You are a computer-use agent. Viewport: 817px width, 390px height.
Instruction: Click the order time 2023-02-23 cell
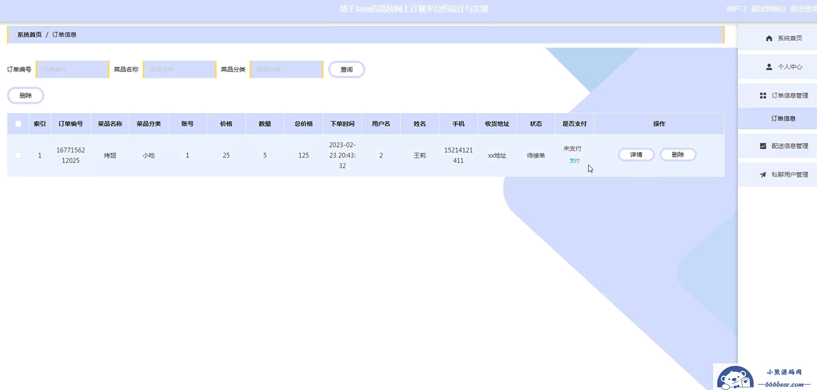[342, 155]
